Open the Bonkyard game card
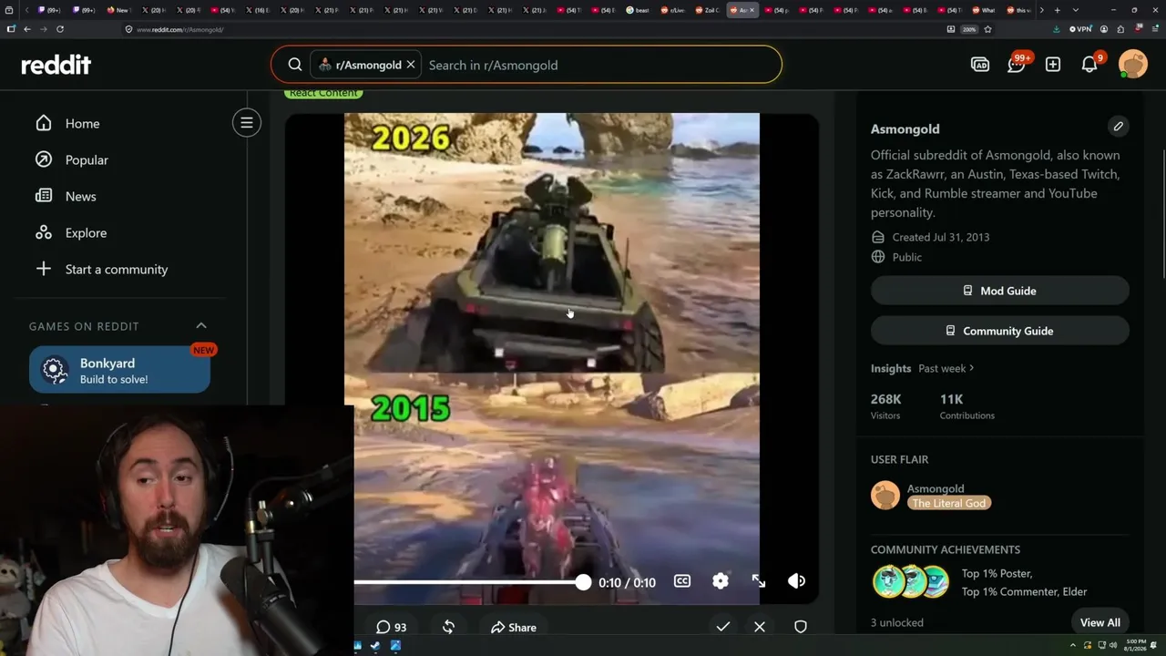This screenshot has height=656, width=1166. 119,370
